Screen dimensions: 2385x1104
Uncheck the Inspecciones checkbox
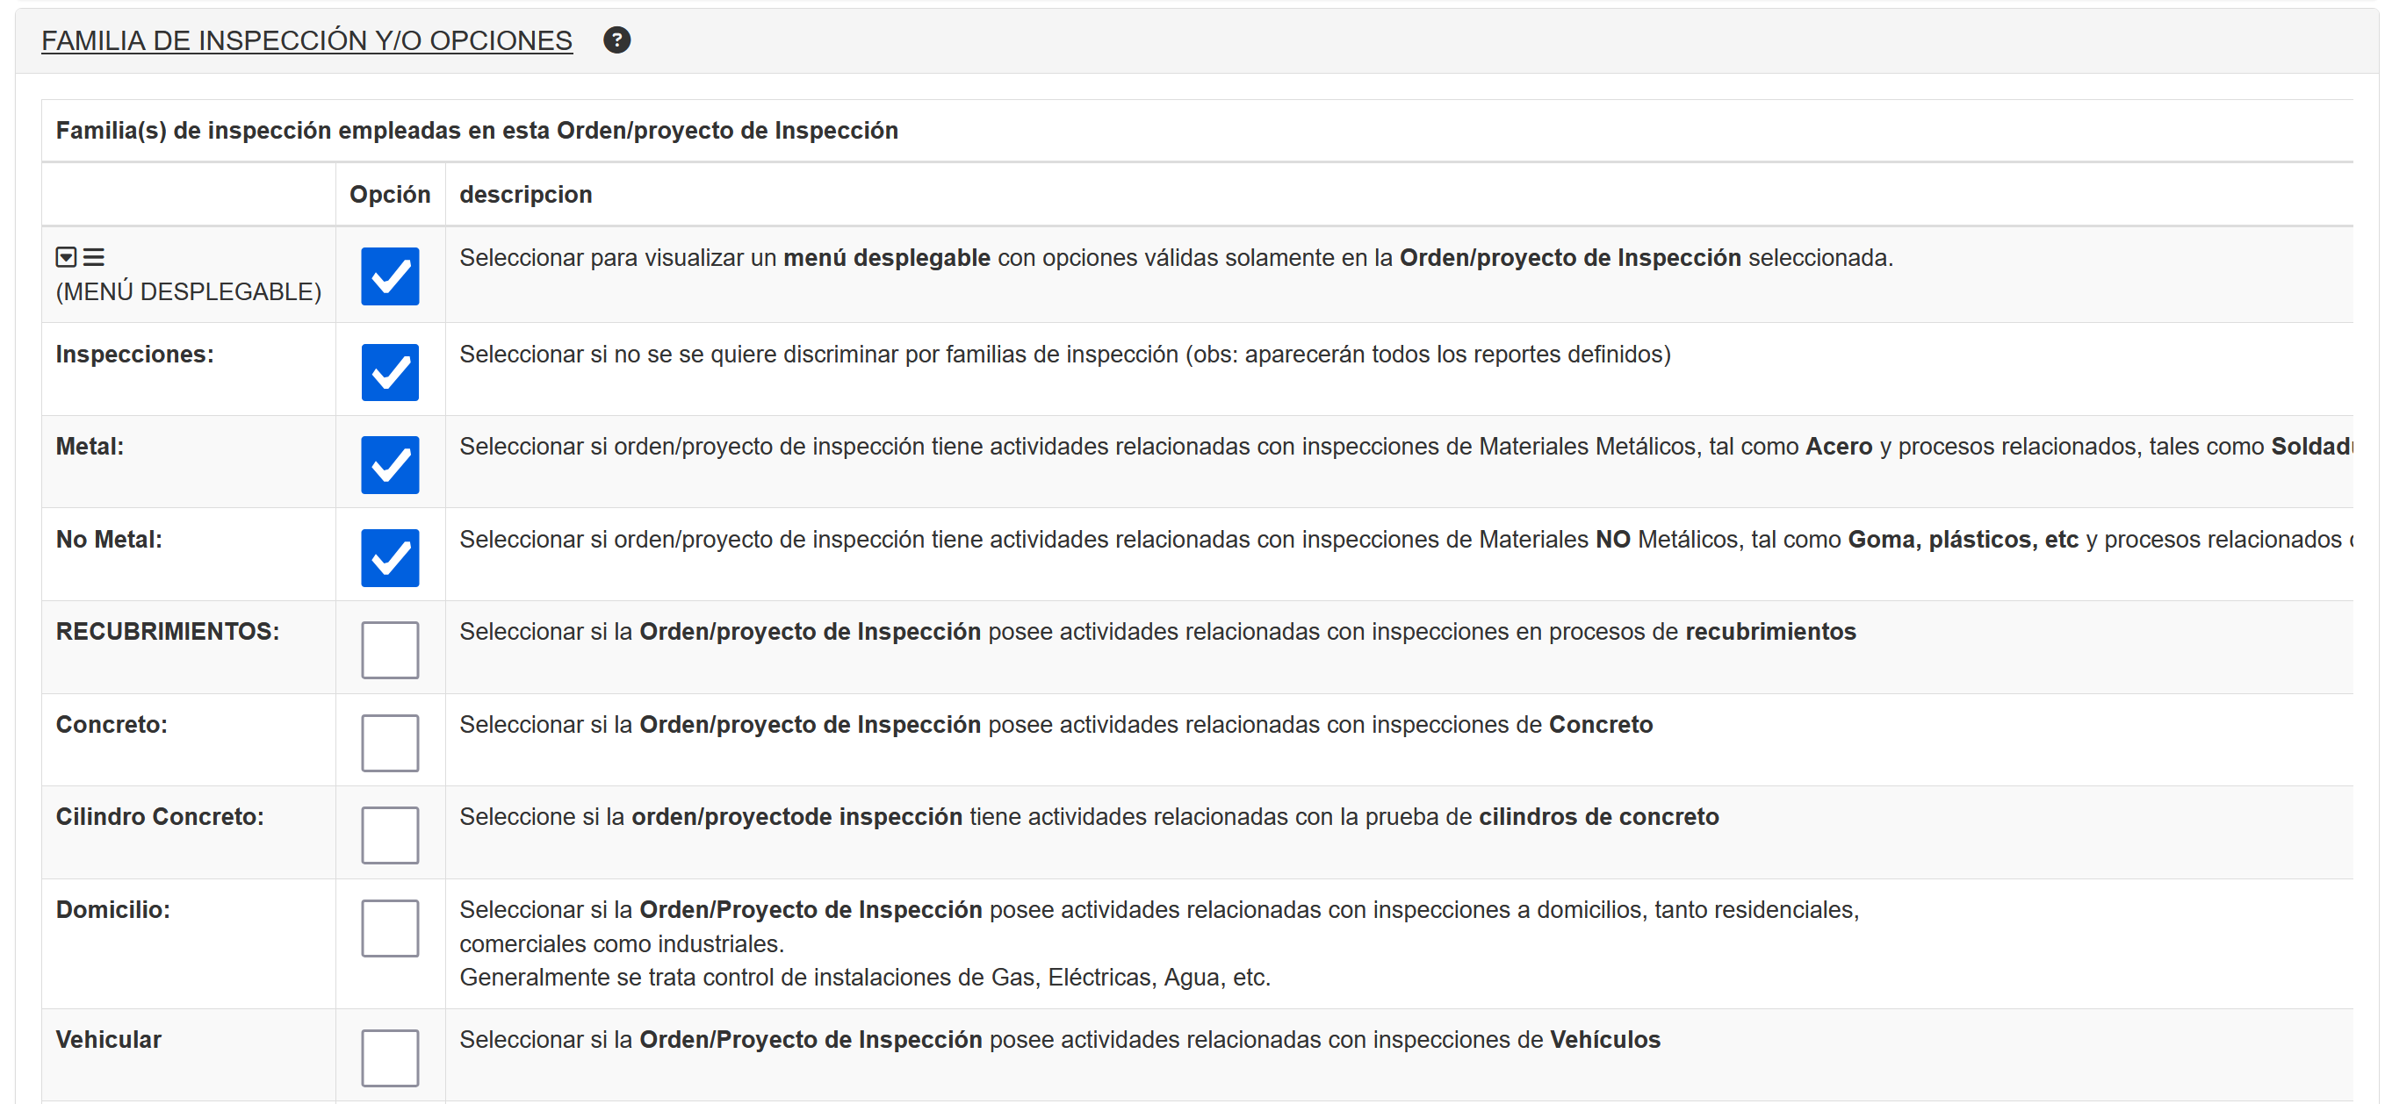tap(390, 372)
